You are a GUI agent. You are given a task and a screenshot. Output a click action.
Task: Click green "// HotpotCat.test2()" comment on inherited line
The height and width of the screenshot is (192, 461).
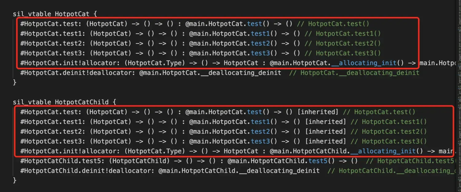point(389,132)
